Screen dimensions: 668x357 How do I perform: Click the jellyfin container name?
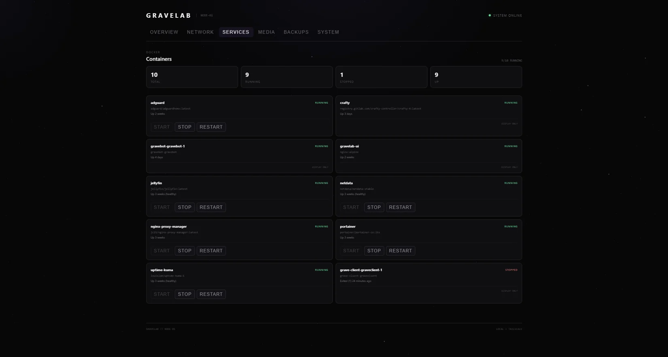pyautogui.click(x=156, y=183)
